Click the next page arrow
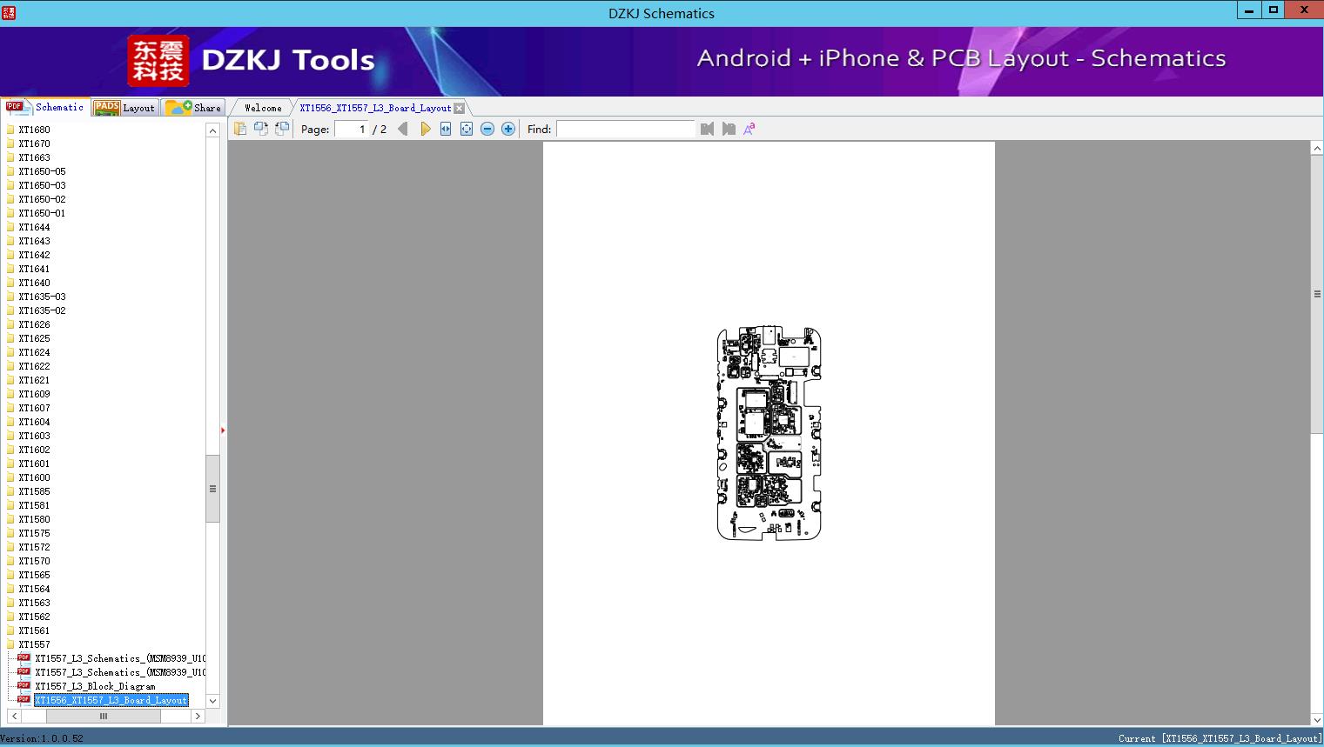 point(425,129)
